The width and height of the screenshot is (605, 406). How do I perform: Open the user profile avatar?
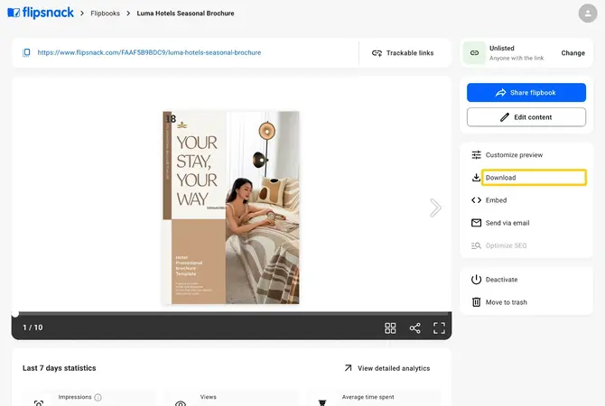(x=588, y=14)
